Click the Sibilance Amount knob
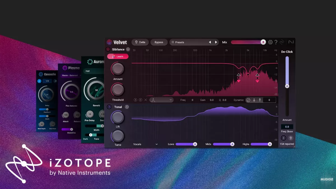The image size is (336, 189). (118, 69)
